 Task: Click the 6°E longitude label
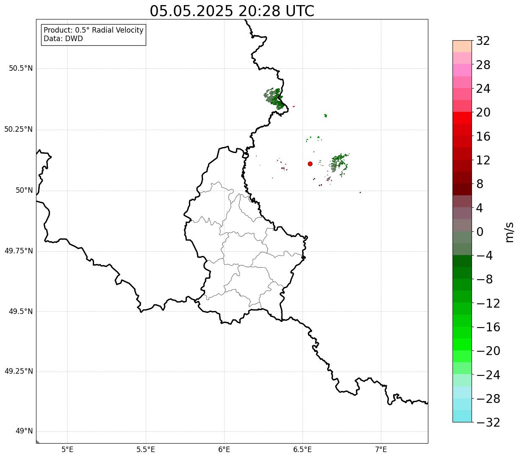pyautogui.click(x=224, y=450)
